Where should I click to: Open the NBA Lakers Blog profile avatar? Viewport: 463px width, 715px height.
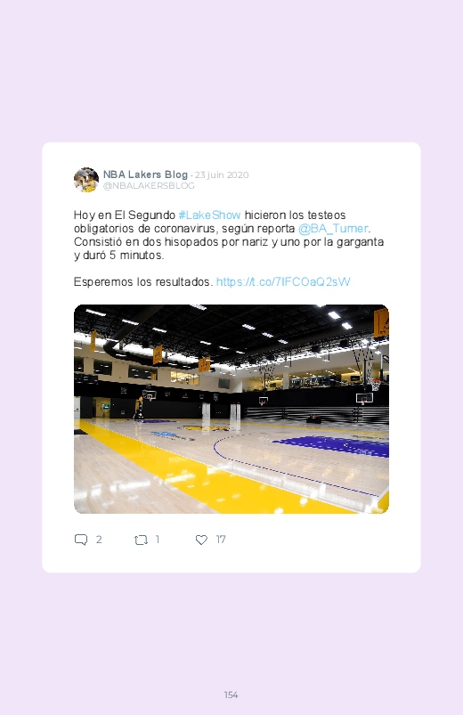86,180
